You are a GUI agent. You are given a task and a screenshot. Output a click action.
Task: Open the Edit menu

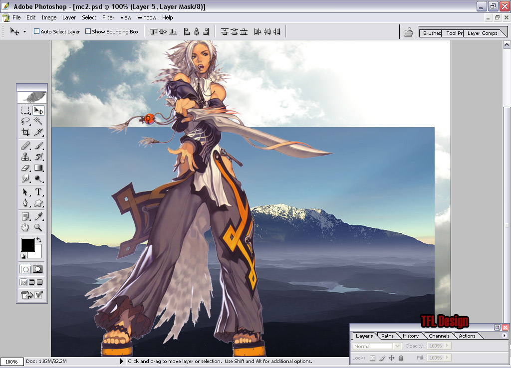(31, 17)
